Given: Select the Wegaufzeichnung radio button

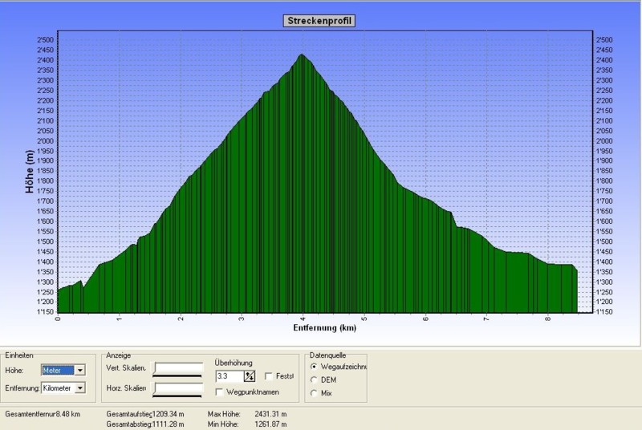Looking at the screenshot, I should (314, 366).
